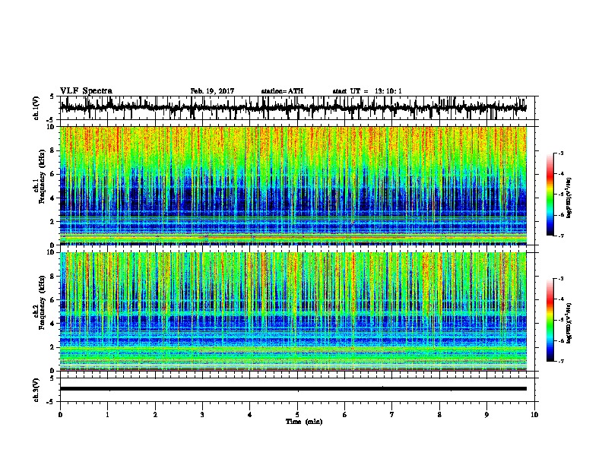
Task: Click the "VLF Spectra" plot title
Action: [x=86, y=91]
